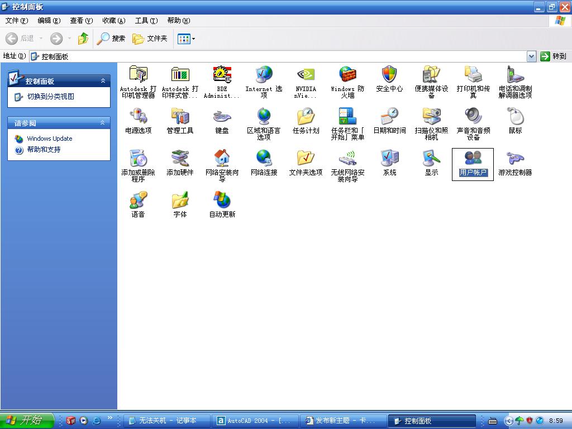Screen dimensions: 572x429
Task: Open the 文件(F) menu
Action: click(x=17, y=21)
